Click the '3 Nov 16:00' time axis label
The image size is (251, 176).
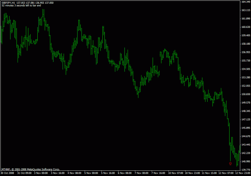point(57,173)
